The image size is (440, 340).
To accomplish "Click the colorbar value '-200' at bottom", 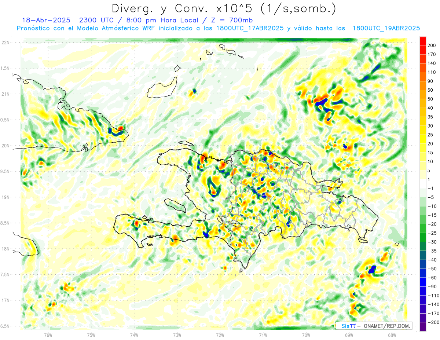I will (433, 323).
